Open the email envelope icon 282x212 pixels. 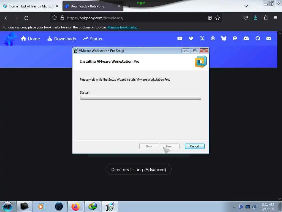pyautogui.click(x=269, y=38)
